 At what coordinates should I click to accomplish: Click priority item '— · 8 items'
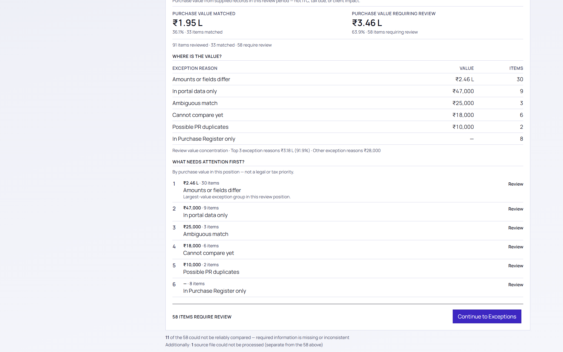[x=194, y=284]
